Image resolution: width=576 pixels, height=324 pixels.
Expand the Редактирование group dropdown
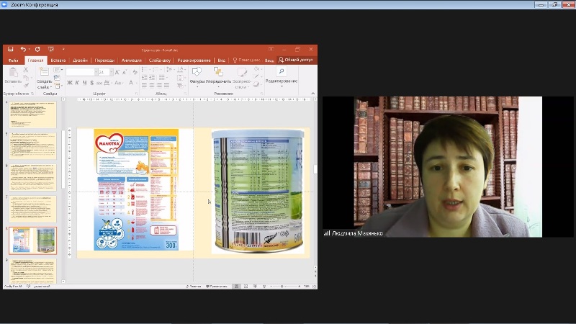[281, 86]
